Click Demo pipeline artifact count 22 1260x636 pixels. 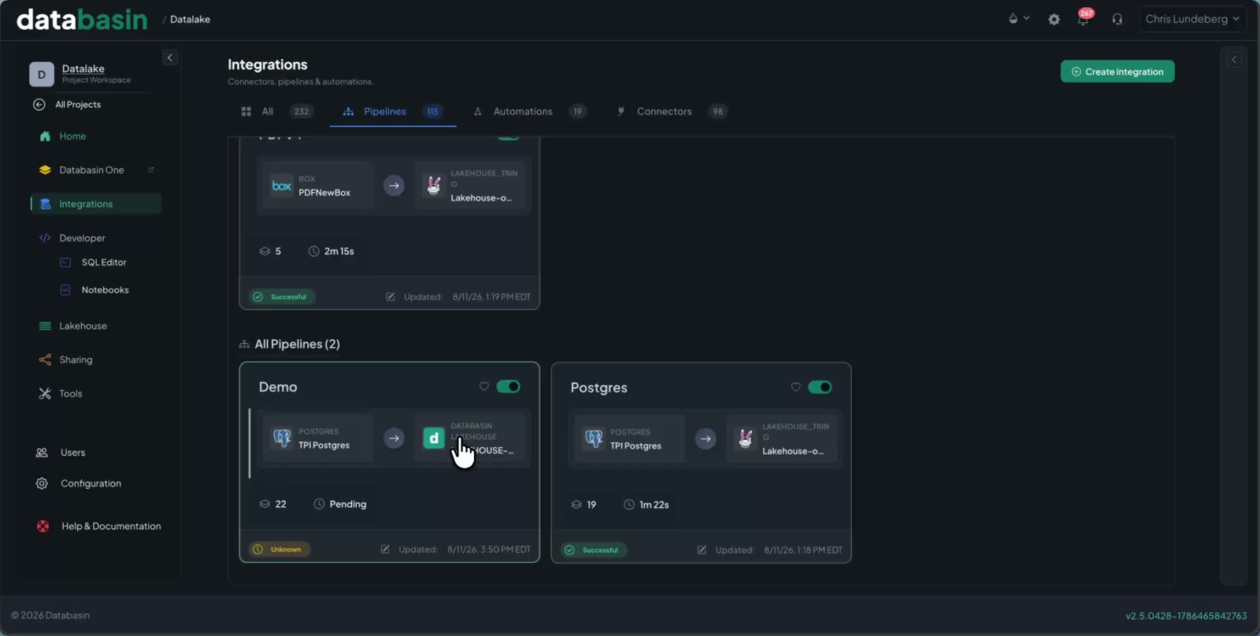point(273,505)
